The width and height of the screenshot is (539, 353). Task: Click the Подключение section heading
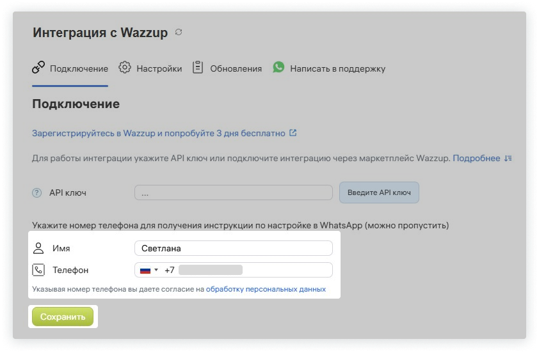[76, 104]
